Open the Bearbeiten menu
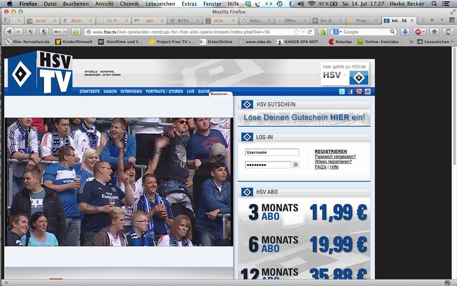The height and width of the screenshot is (286, 457). point(76,4)
